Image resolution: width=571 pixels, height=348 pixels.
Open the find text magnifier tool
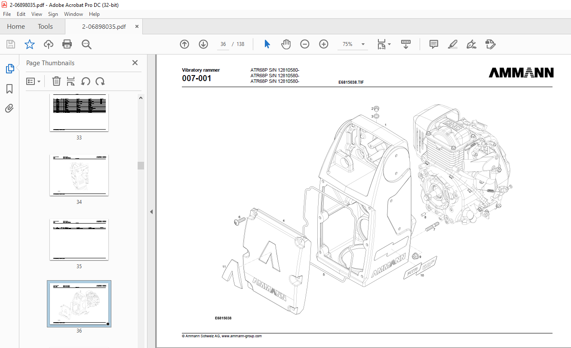[x=86, y=44]
